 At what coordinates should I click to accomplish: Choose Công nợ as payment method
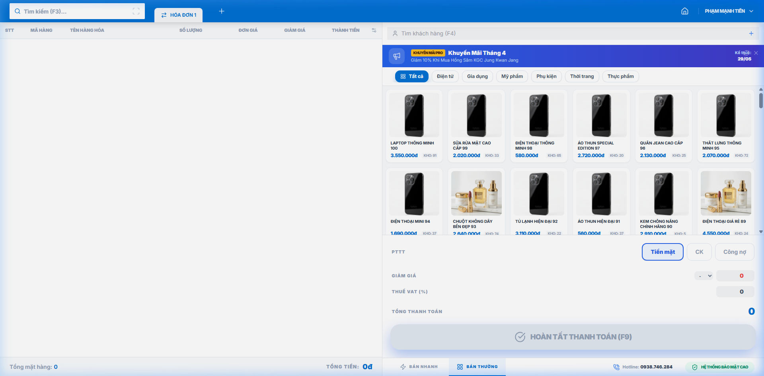click(735, 251)
